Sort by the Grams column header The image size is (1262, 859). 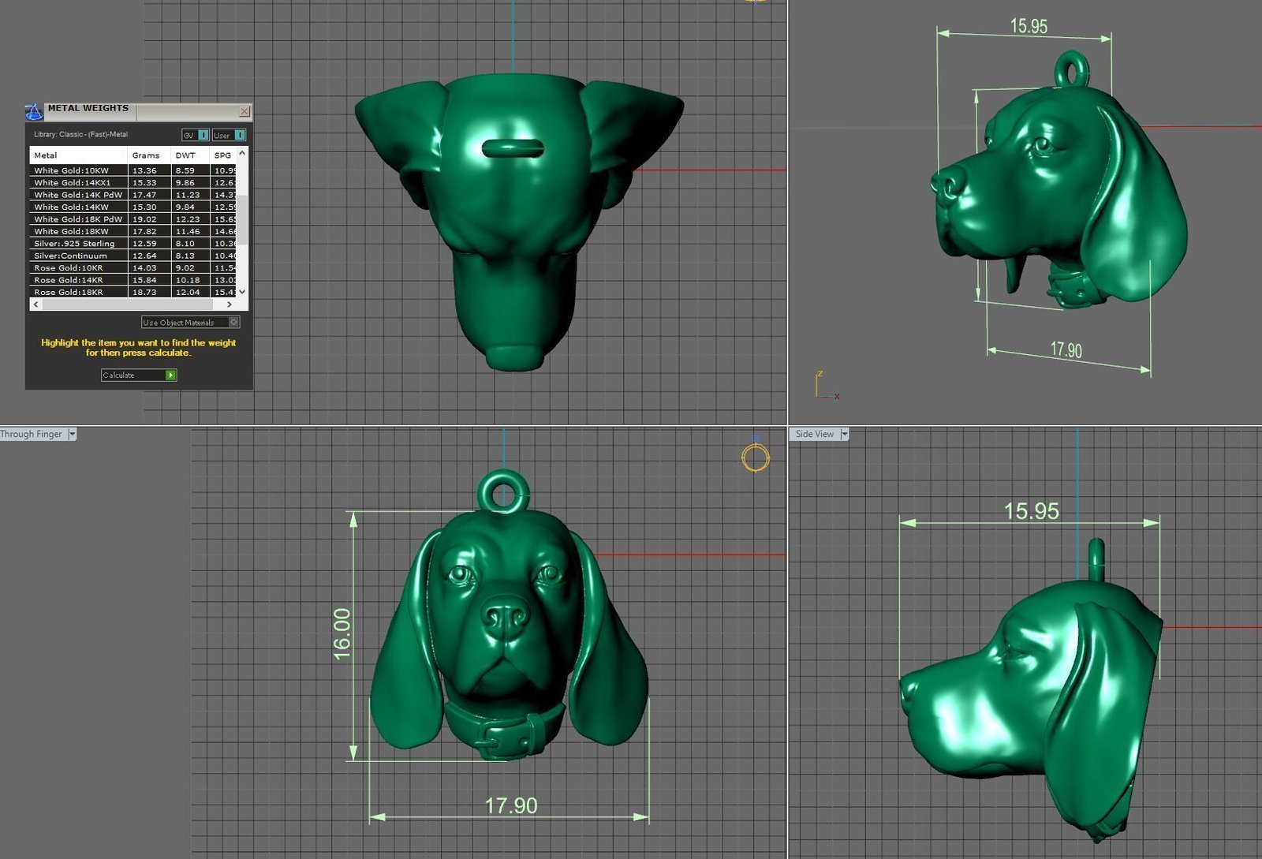[146, 155]
